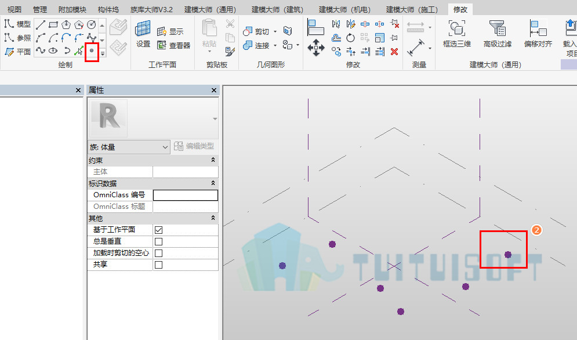Click the 查看器 button
This screenshot has height=340, width=577.
(174, 45)
